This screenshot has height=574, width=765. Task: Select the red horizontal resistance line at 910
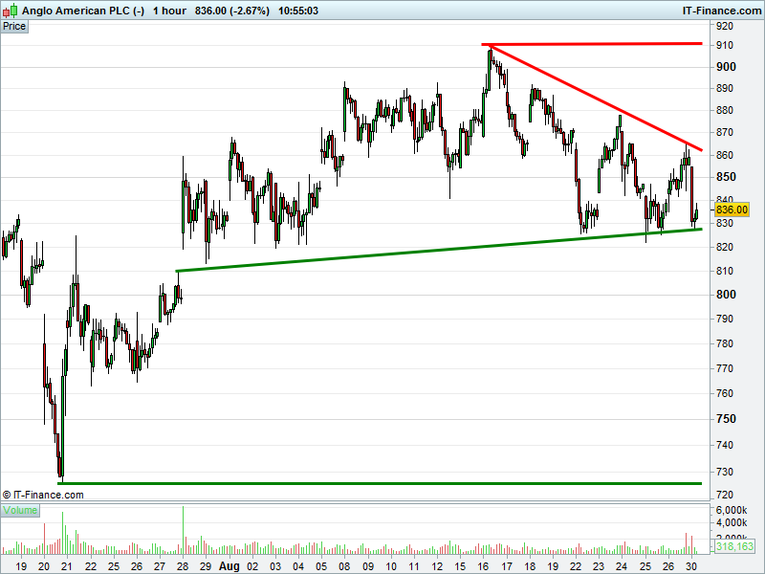(x=592, y=44)
